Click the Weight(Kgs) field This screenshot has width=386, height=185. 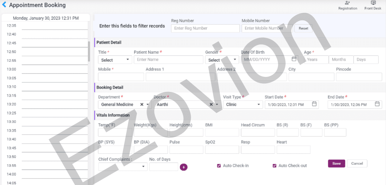click(151, 132)
